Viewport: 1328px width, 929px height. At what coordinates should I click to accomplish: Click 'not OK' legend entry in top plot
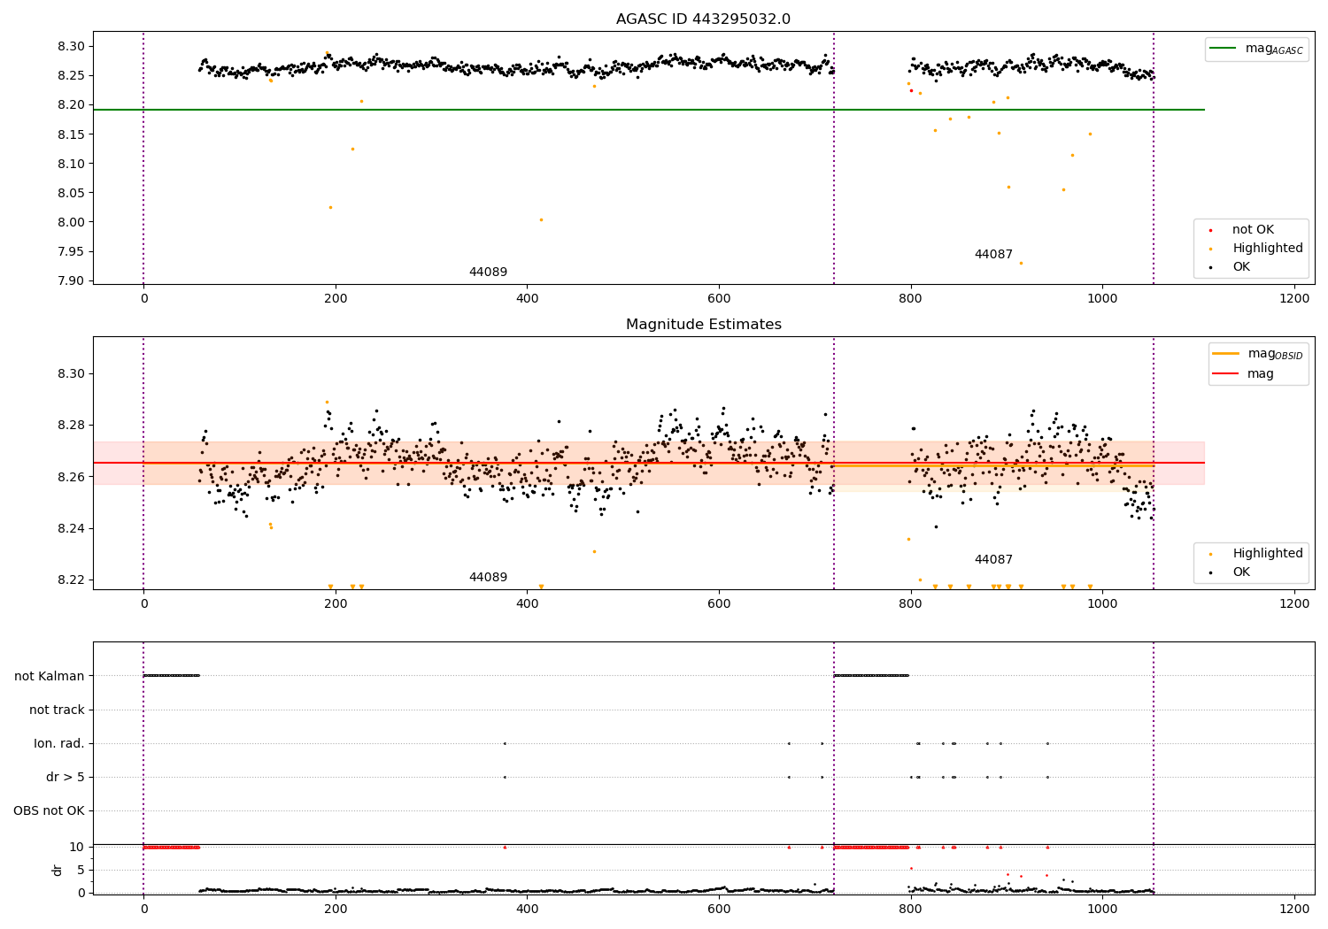pos(1241,230)
